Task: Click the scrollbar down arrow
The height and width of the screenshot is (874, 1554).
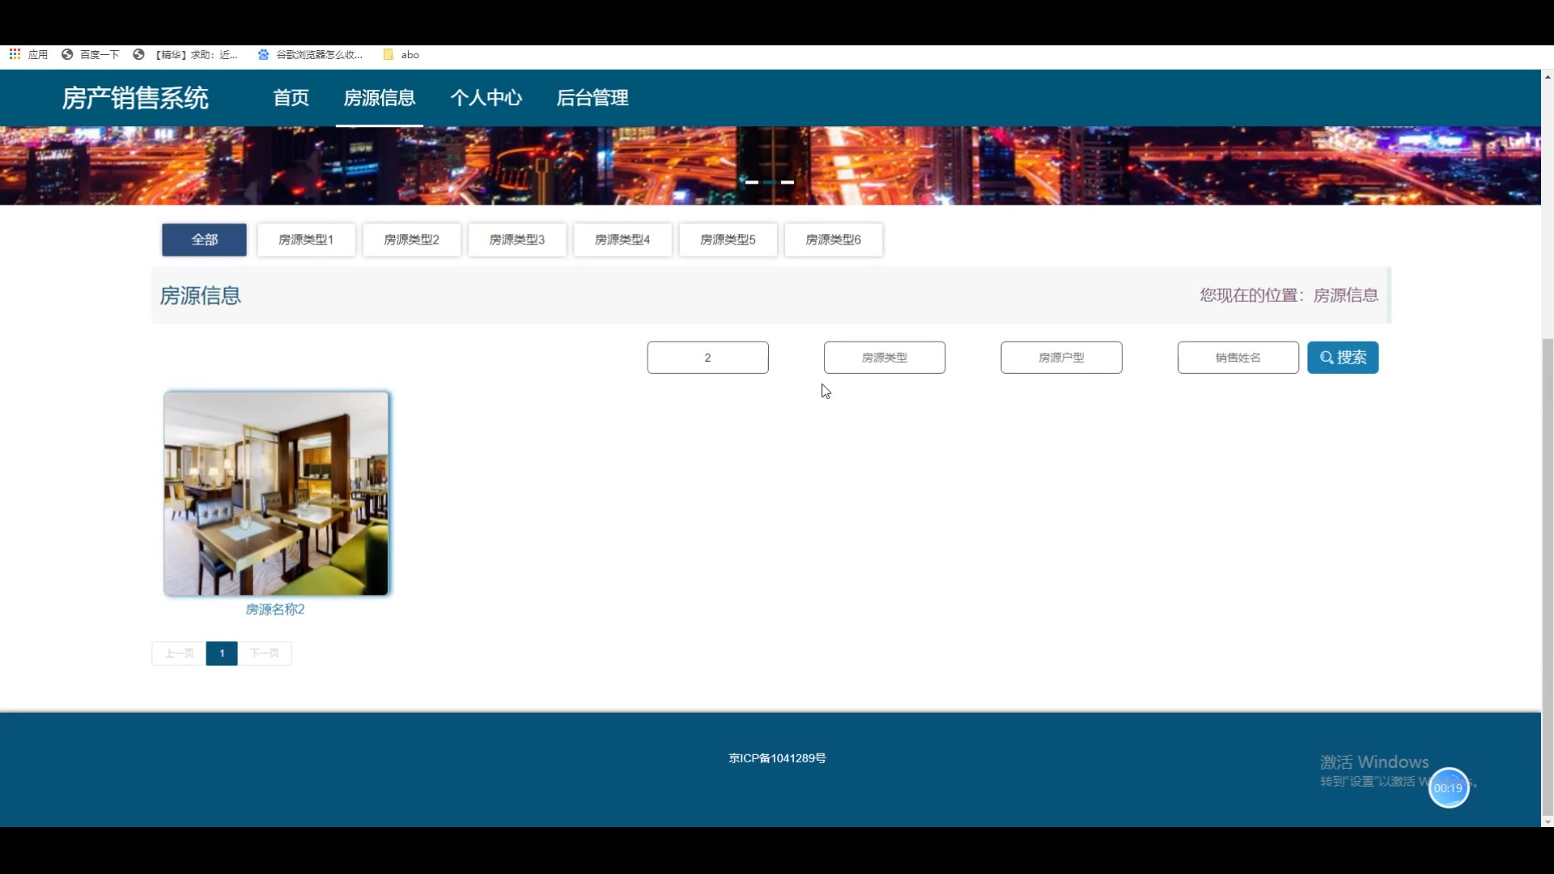Action: 1548,821
